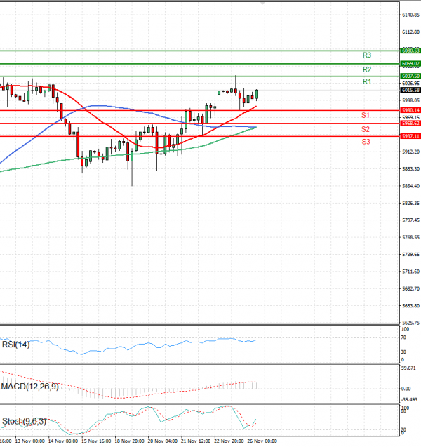The width and height of the screenshot is (421, 447).
Task: Select the red 5980.14 price tag
Action: 410,110
